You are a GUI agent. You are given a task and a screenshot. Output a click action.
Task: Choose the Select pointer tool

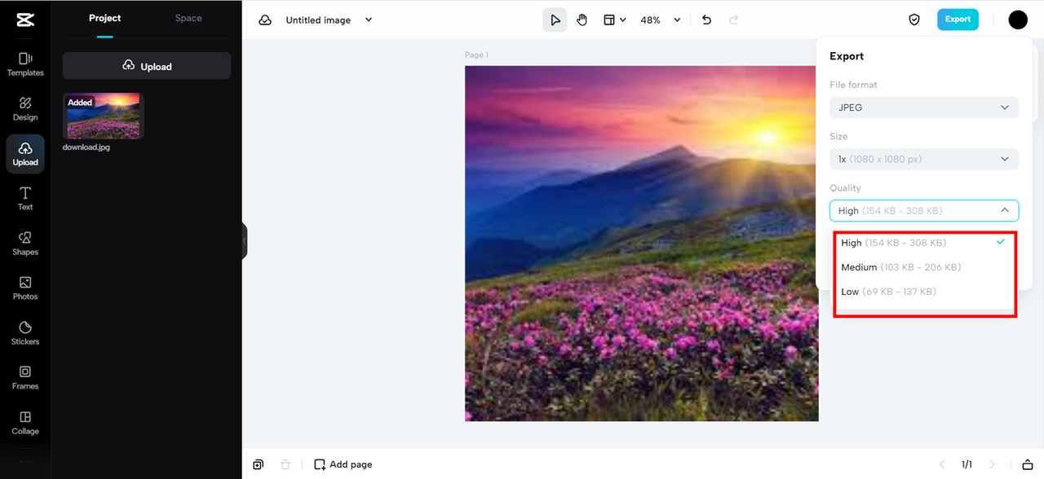click(x=555, y=20)
